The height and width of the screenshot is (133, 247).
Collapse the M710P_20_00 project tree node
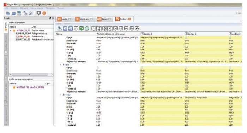(x=11, y=30)
